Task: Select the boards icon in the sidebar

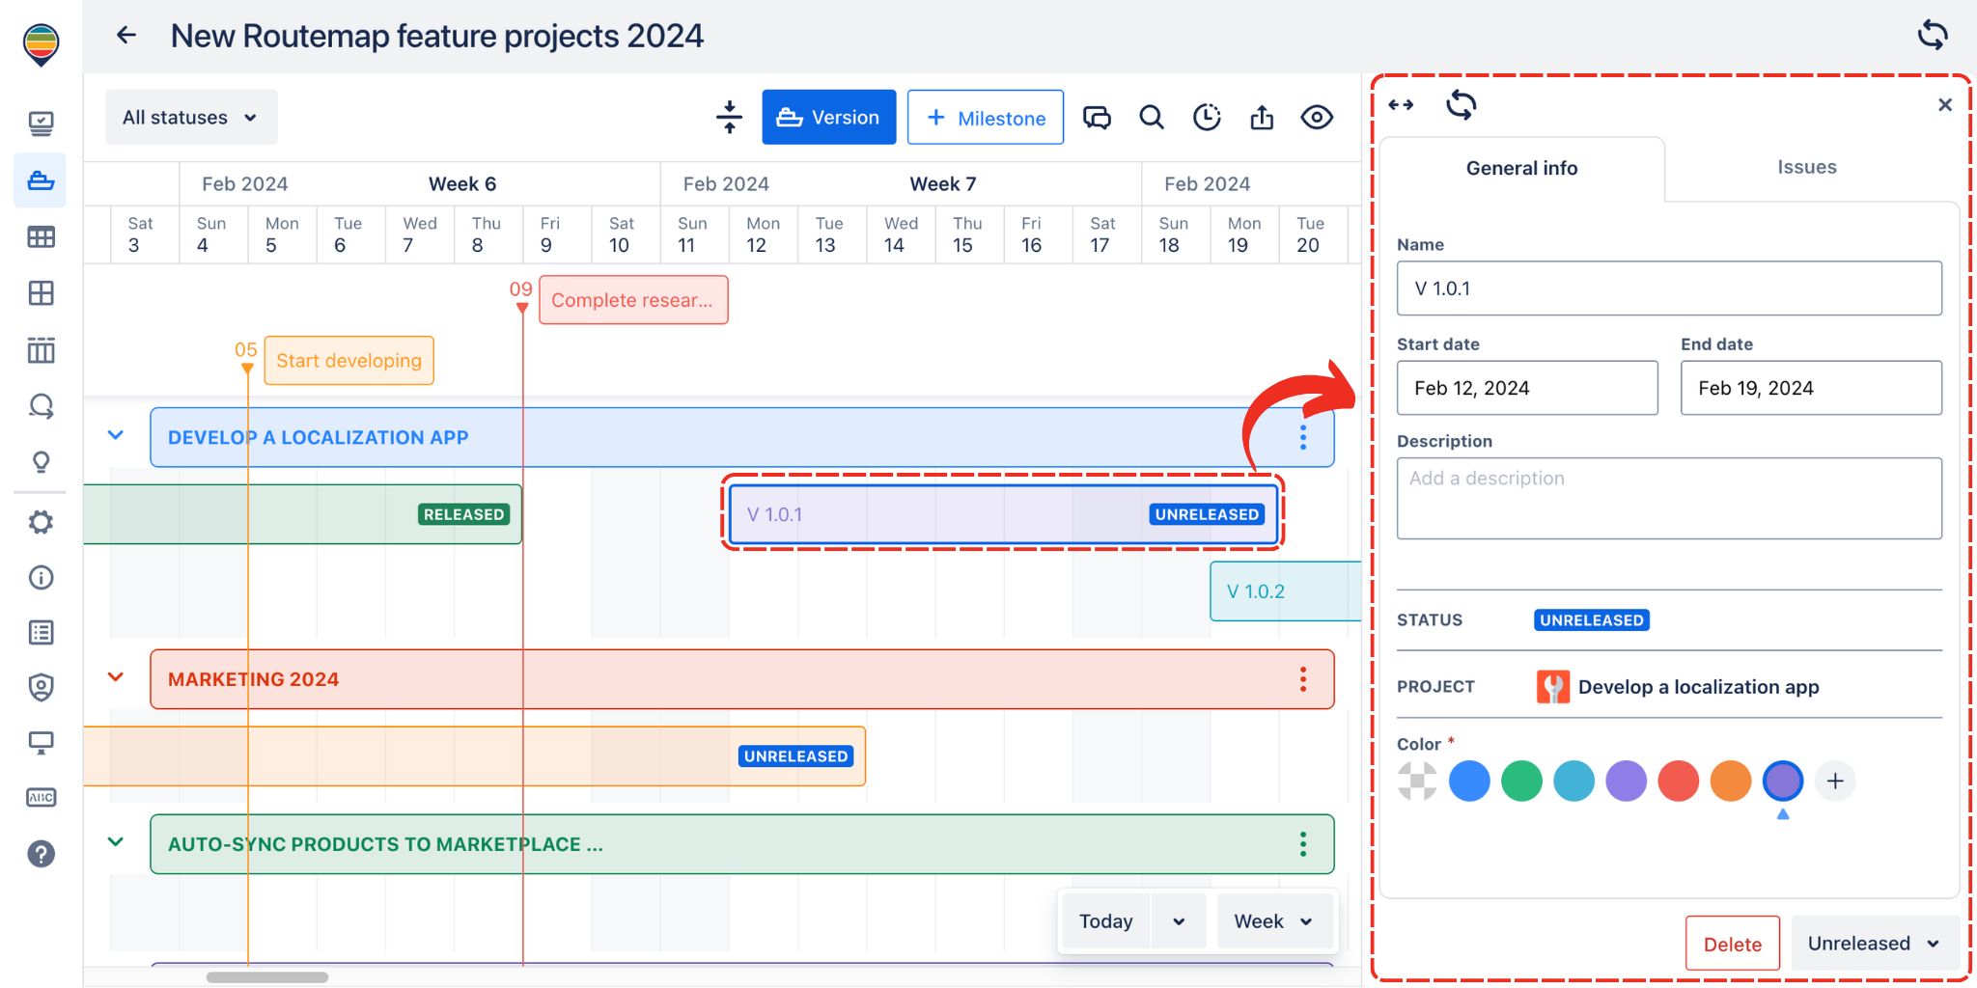Action: 40,293
